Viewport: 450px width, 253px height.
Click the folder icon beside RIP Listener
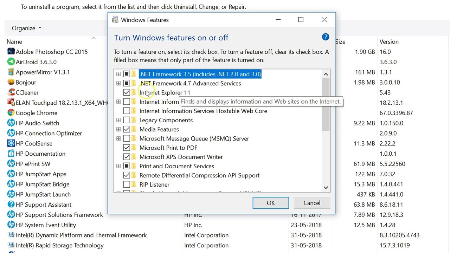(134, 184)
